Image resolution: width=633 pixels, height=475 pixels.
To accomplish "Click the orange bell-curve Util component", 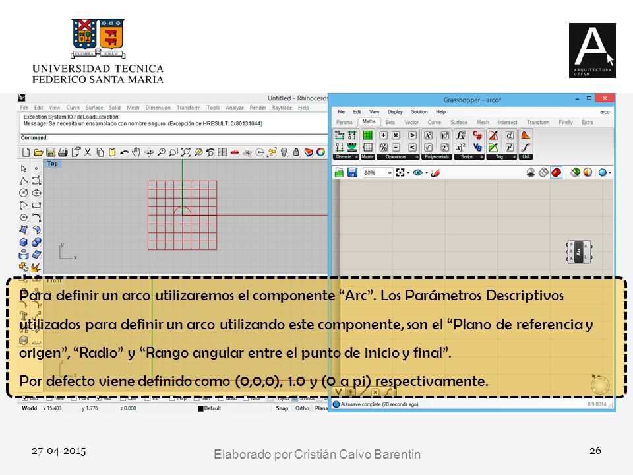I will (x=526, y=135).
